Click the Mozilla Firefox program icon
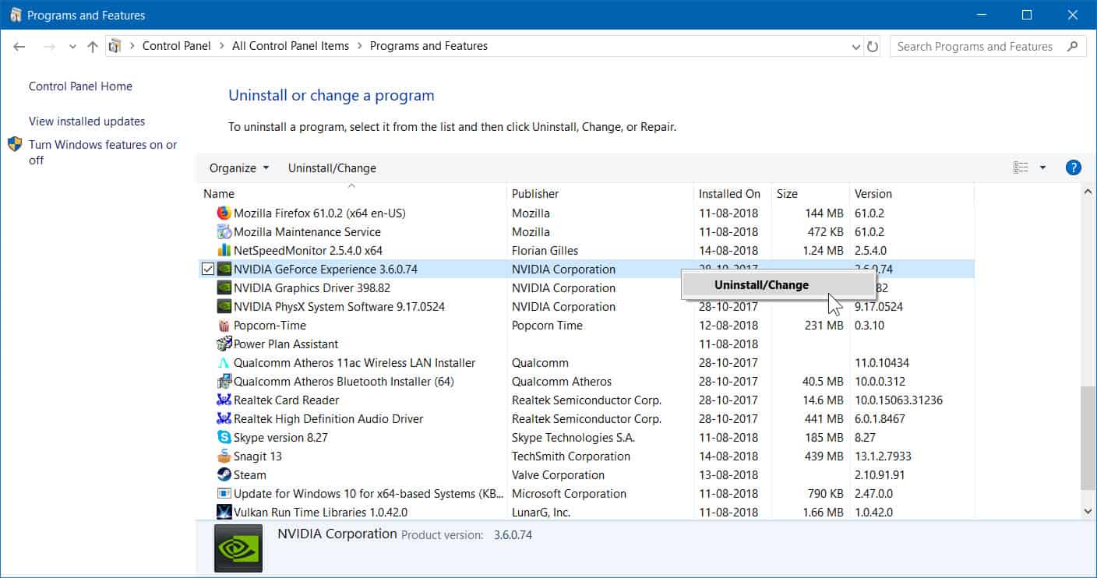The image size is (1097, 578). pyautogui.click(x=224, y=213)
